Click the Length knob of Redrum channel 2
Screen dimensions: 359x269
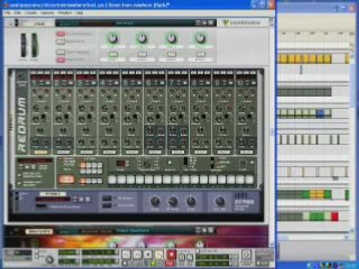pyautogui.click(x=59, y=119)
